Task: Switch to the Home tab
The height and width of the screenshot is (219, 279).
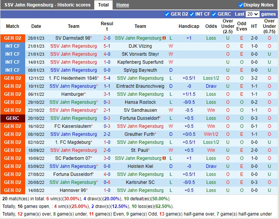Action: [x=123, y=5]
